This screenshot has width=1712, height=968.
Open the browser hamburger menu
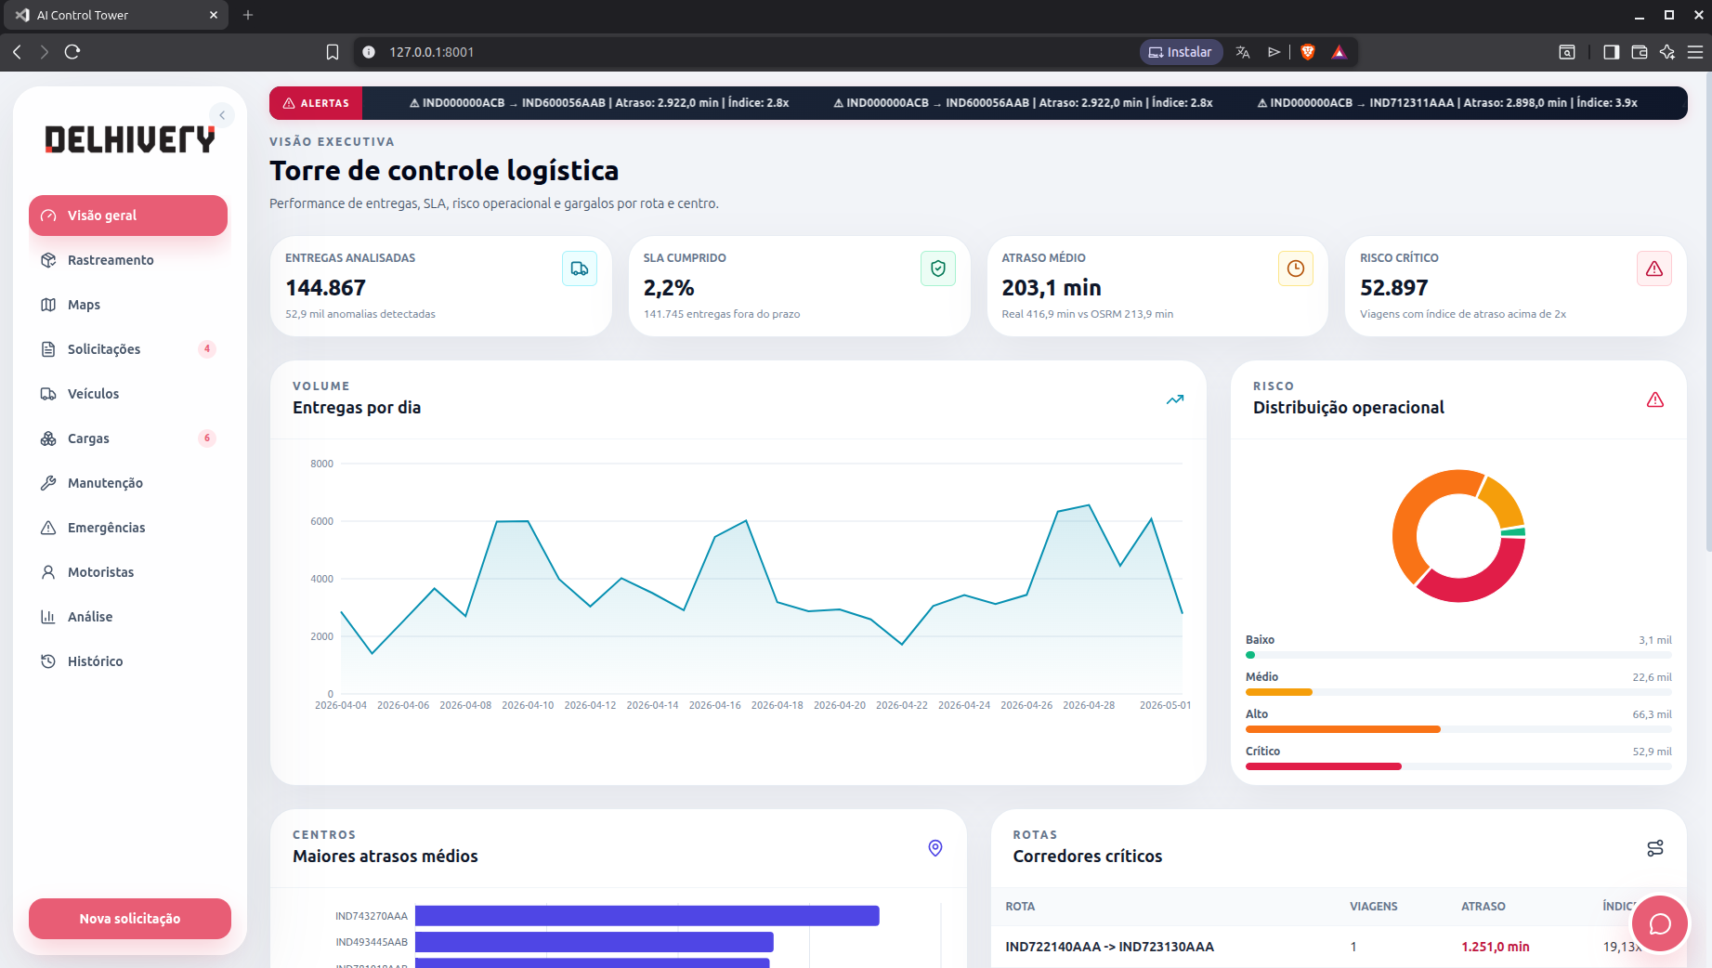(1695, 52)
